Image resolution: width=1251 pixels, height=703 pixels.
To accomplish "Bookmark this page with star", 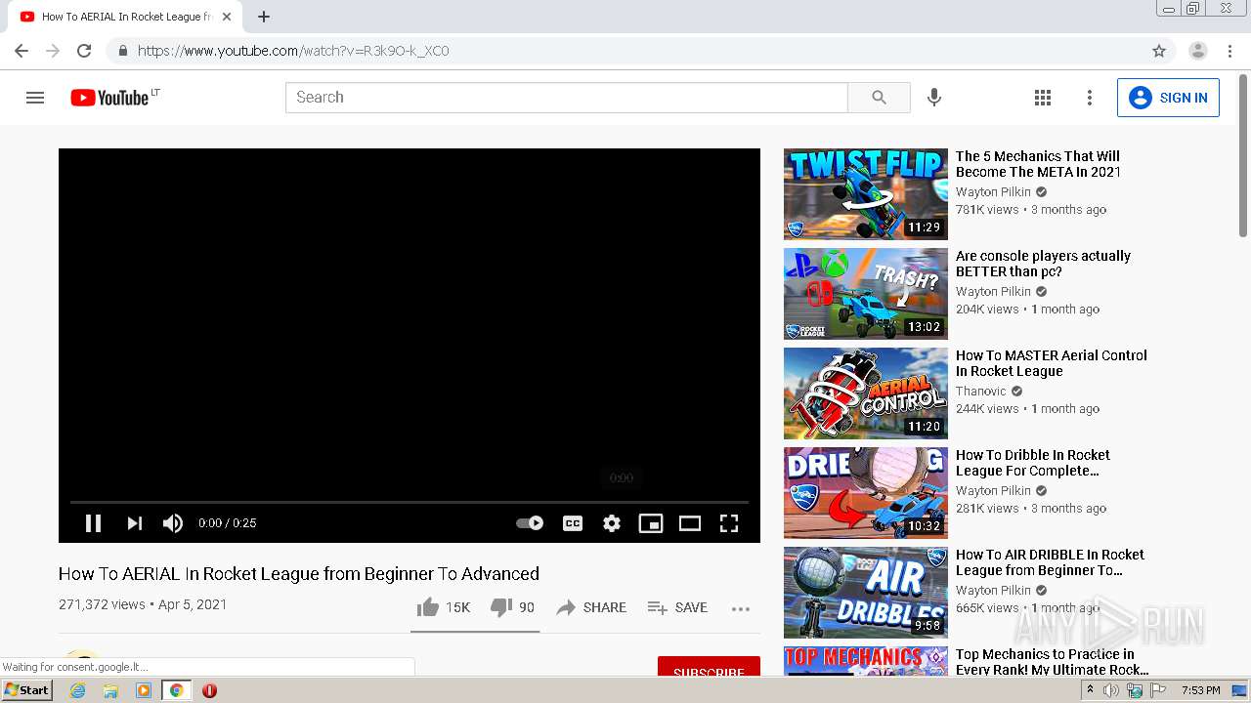I will (1159, 51).
